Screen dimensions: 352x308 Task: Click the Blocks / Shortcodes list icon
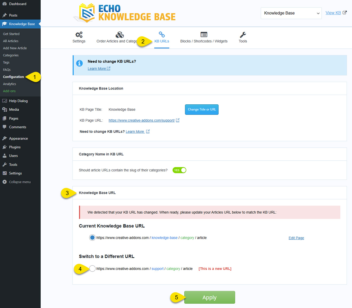point(204,34)
